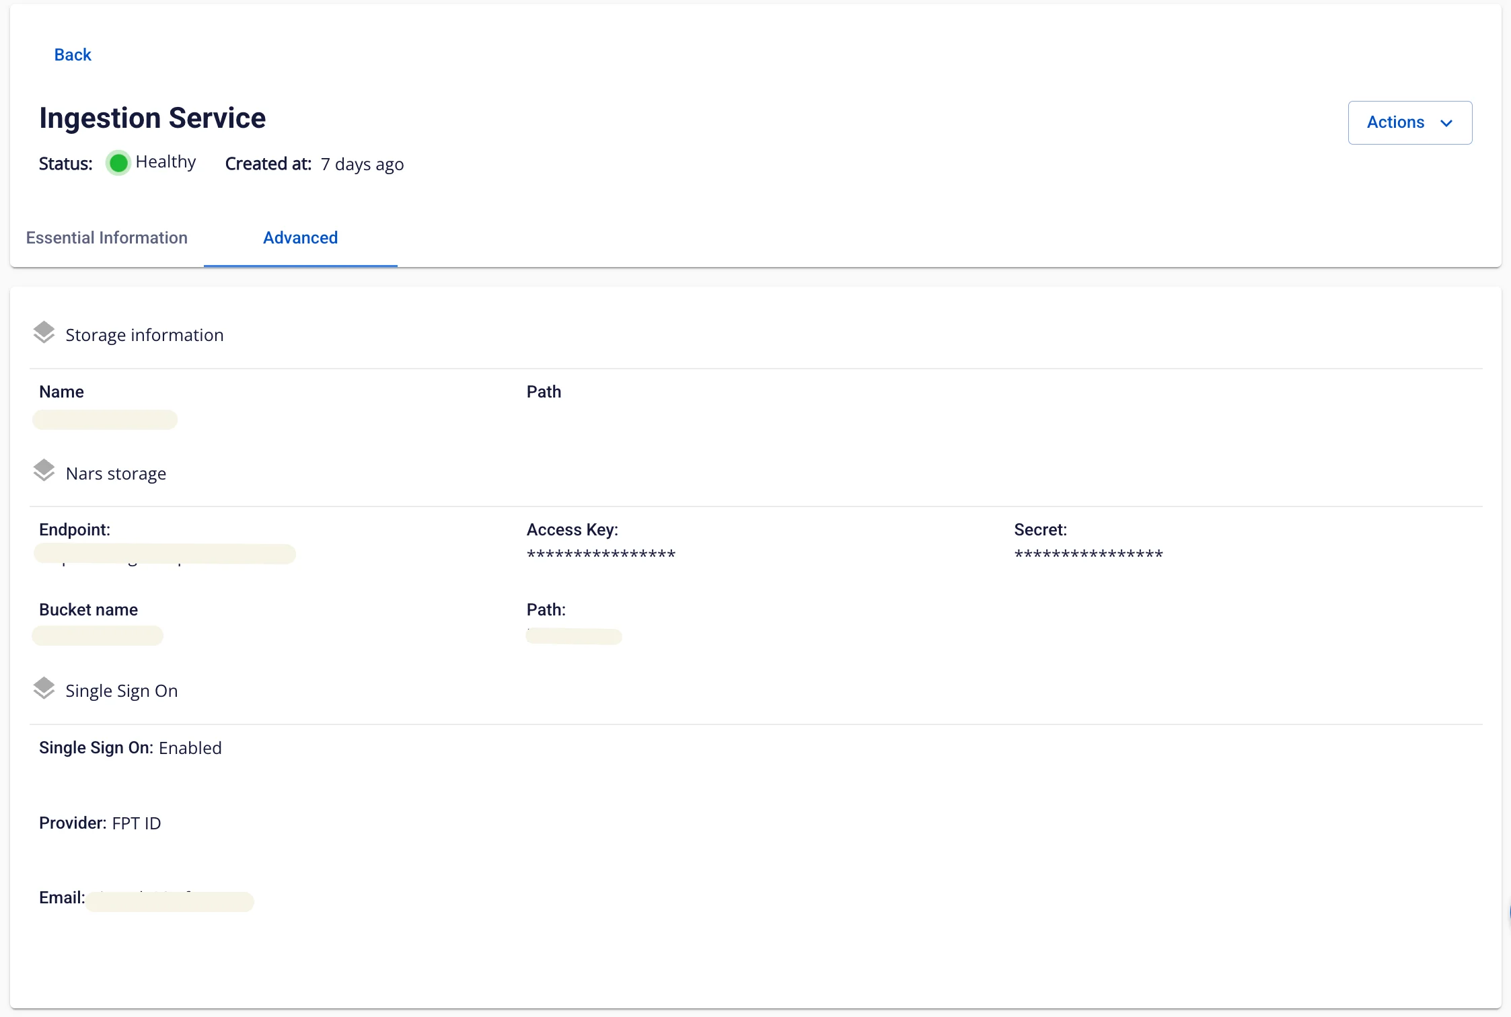Go Back to previous page
1511x1017 pixels.
73,54
